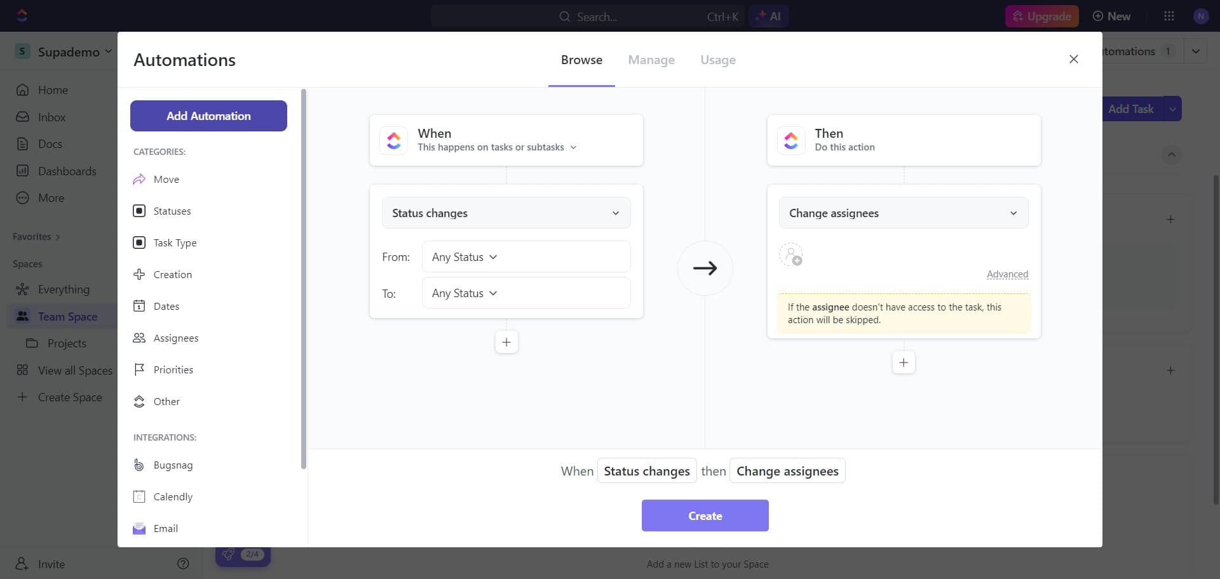
Task: Click the 2/4 onboarding progress badge
Action: (x=252, y=554)
